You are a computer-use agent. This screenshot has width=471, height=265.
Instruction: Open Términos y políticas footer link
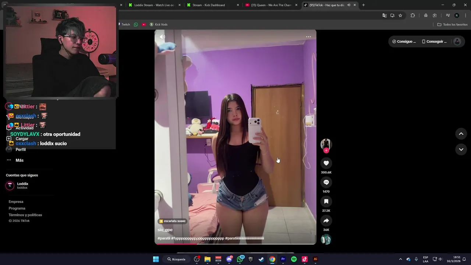(25, 215)
